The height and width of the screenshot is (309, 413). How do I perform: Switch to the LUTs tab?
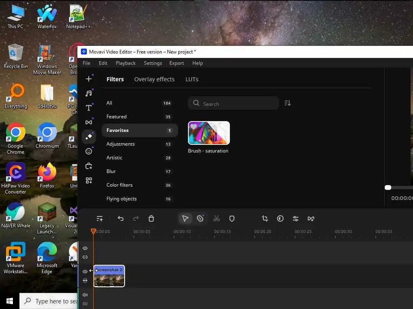tap(192, 79)
